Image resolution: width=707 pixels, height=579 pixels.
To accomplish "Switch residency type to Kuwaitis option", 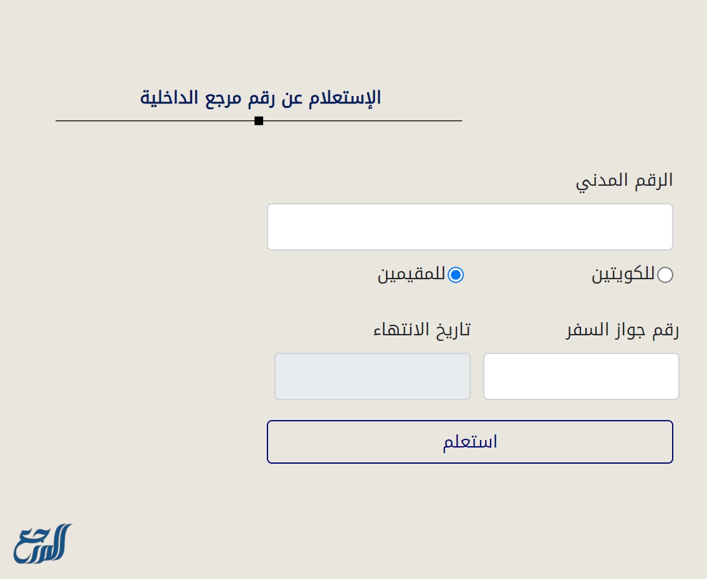I will pos(666,274).
